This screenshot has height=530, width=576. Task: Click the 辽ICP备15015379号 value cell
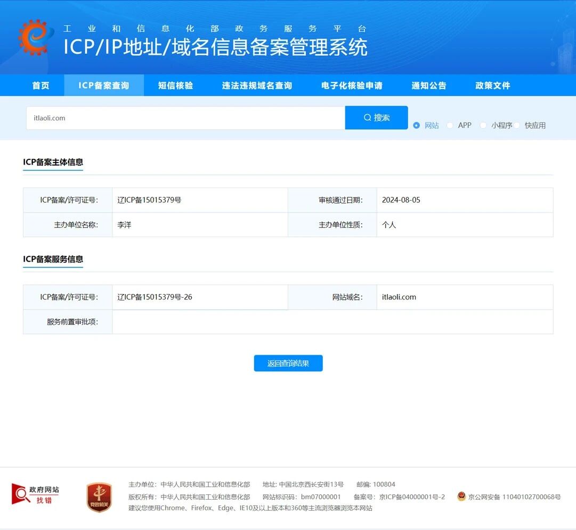(200, 200)
